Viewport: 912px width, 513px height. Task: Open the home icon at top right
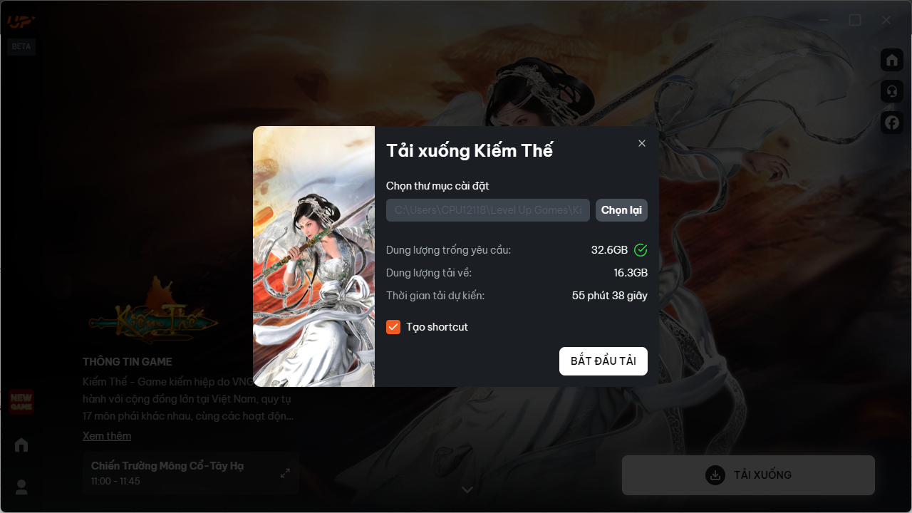[x=891, y=61]
